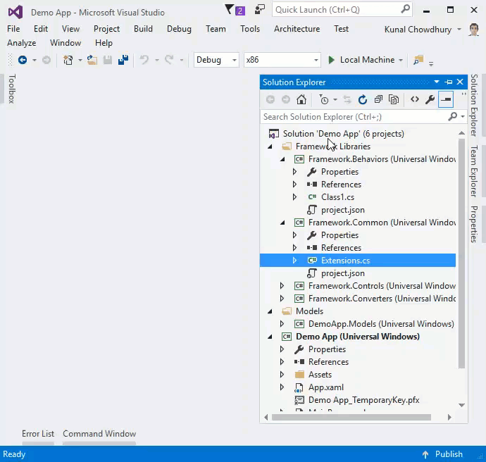Image resolution: width=486 pixels, height=462 pixels.
Task: Click the Collapse All icon in Solution Explorer
Action: pos(378,100)
